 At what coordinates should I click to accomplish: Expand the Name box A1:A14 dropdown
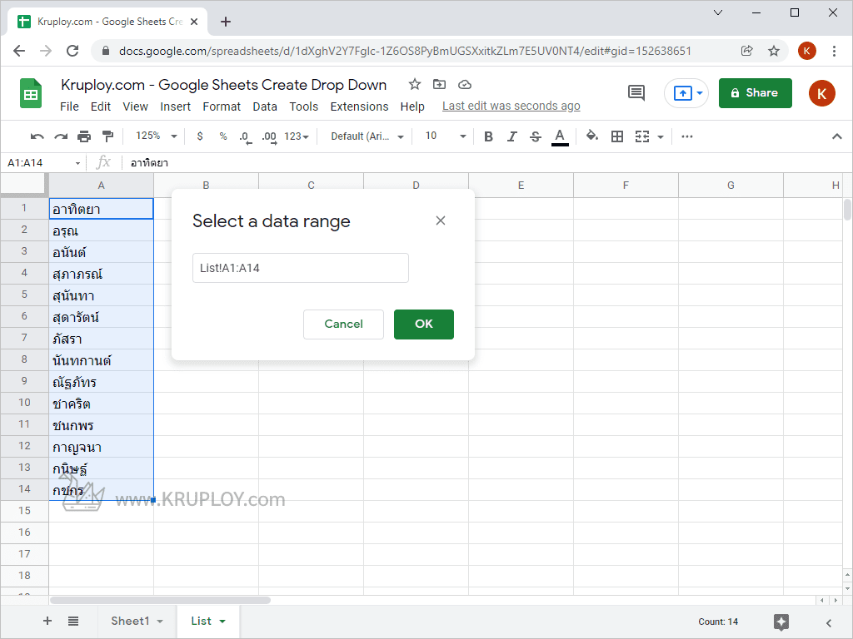77,163
